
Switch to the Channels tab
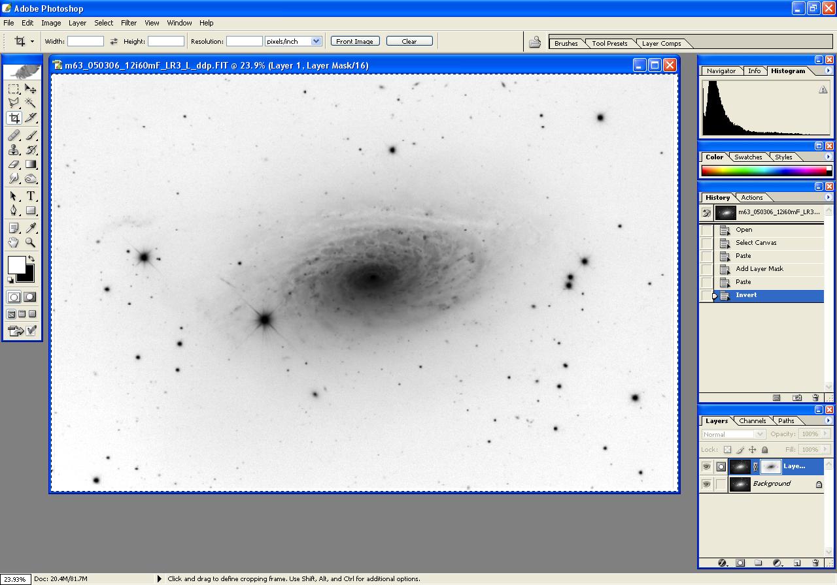point(752,421)
